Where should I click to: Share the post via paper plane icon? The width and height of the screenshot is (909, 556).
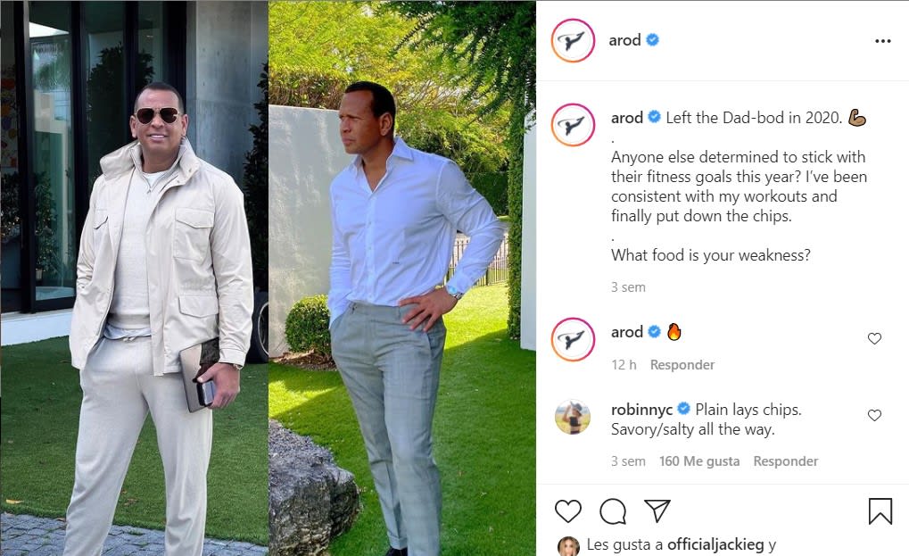coord(657,510)
